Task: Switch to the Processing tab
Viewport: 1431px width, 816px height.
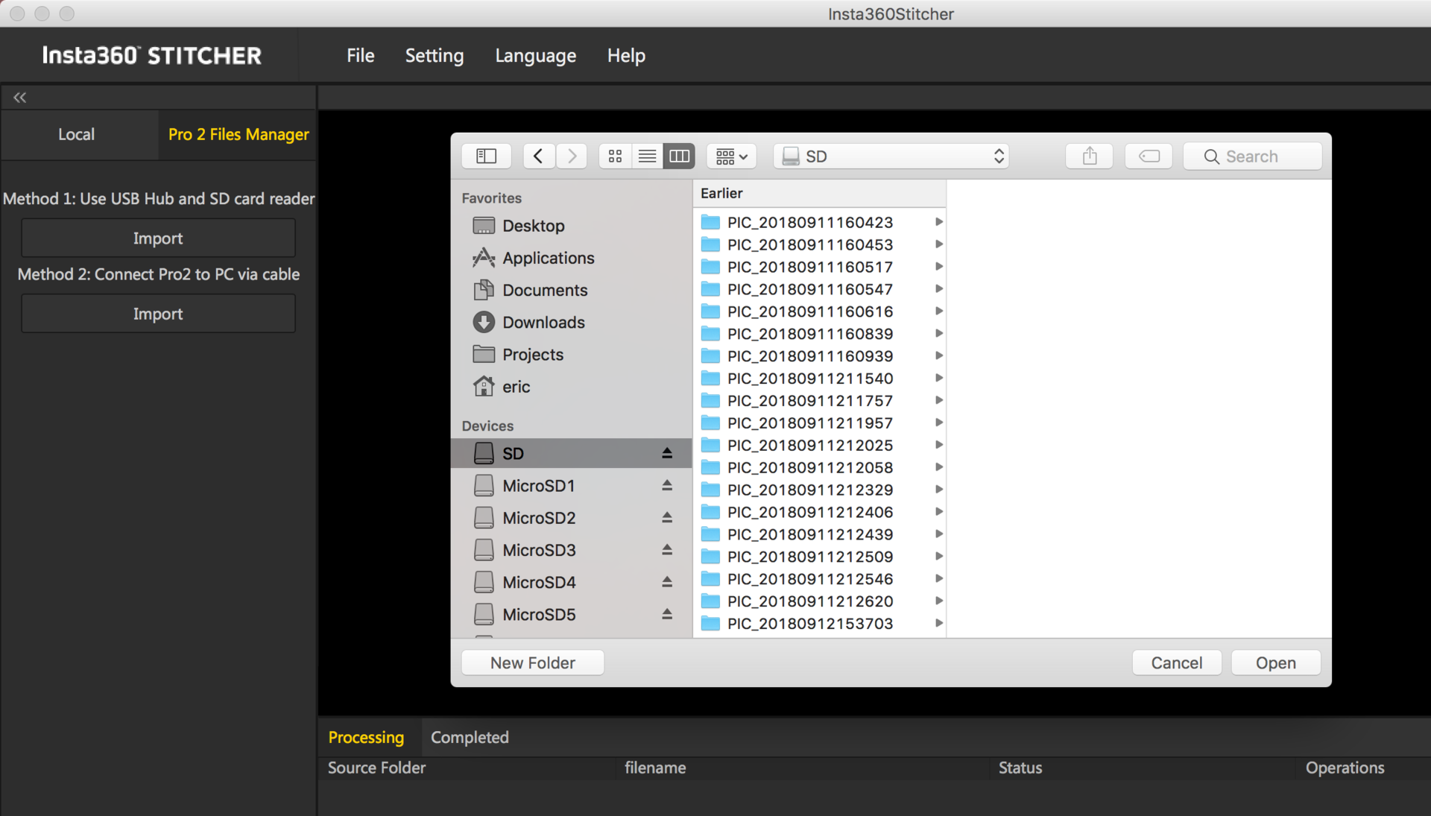Action: point(366,738)
